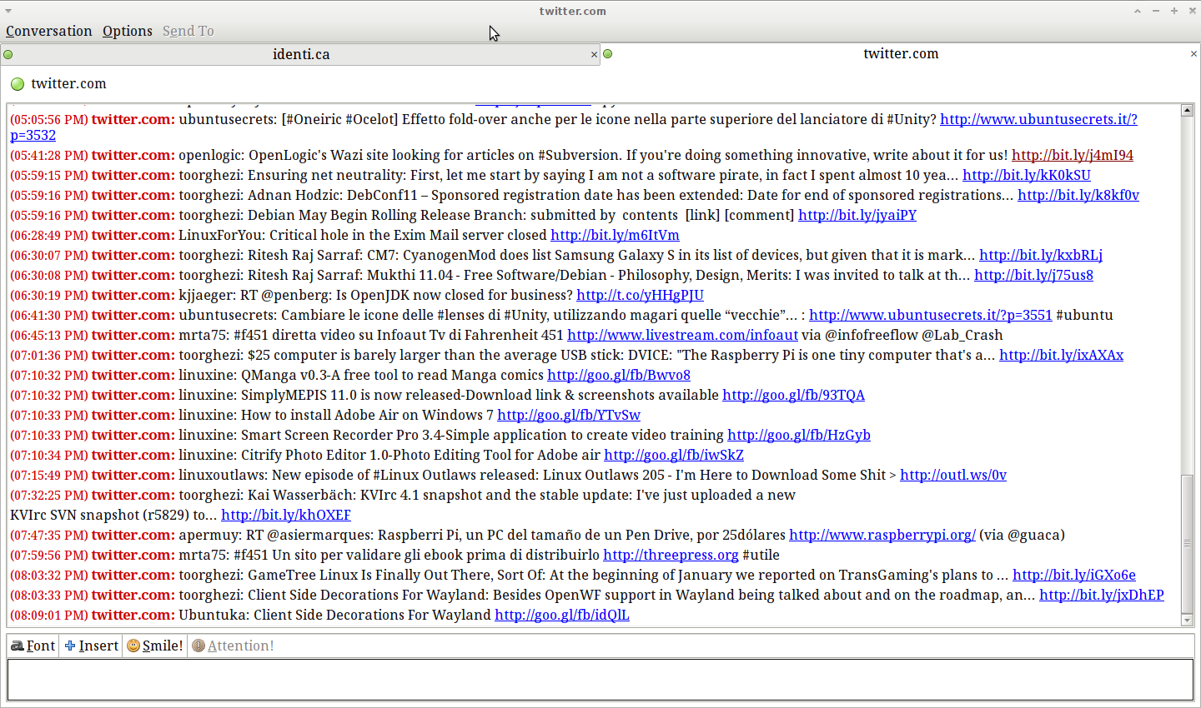Open the Smile! emoticon picker
The width and height of the screenshot is (1201, 708).
155,646
